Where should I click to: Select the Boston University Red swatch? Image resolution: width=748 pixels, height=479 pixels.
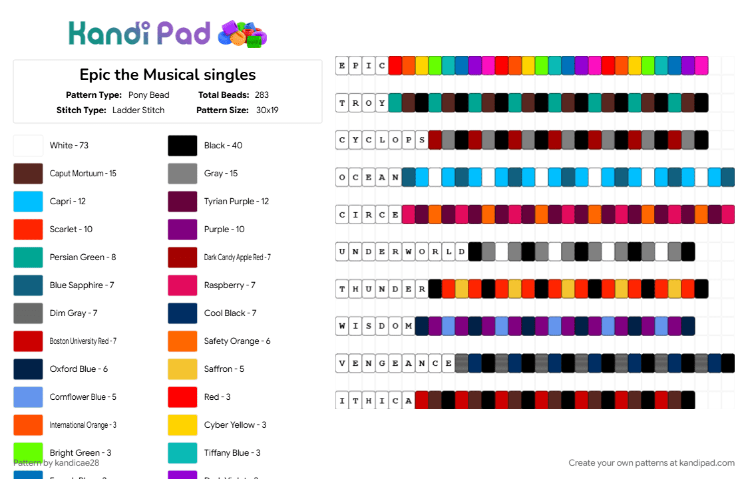pyautogui.click(x=28, y=341)
